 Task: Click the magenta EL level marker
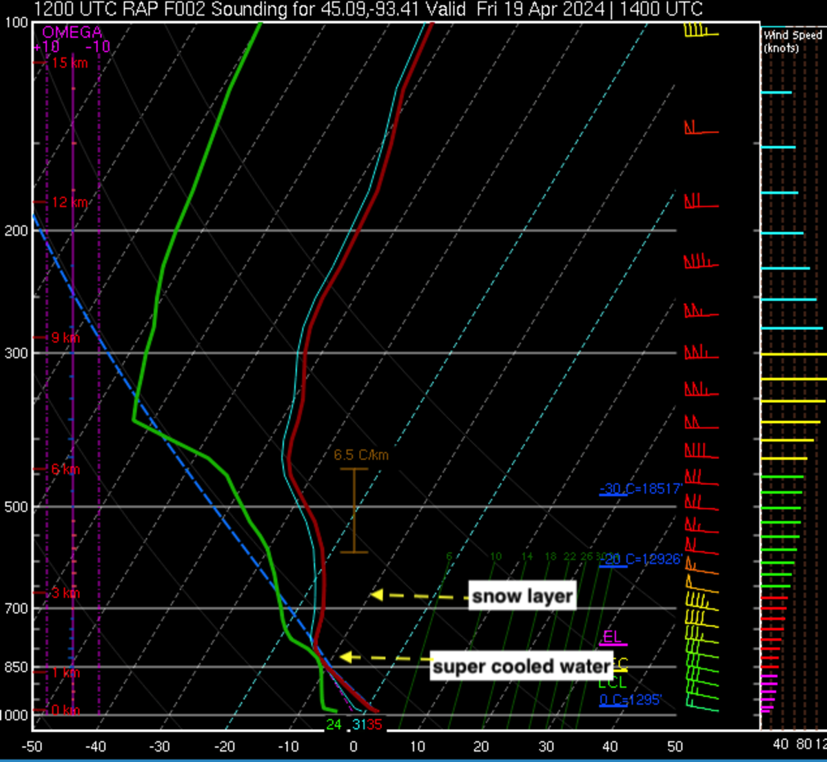612,637
